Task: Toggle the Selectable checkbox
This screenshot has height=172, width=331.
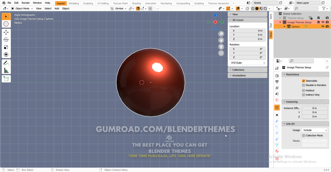Action: coord(303,81)
